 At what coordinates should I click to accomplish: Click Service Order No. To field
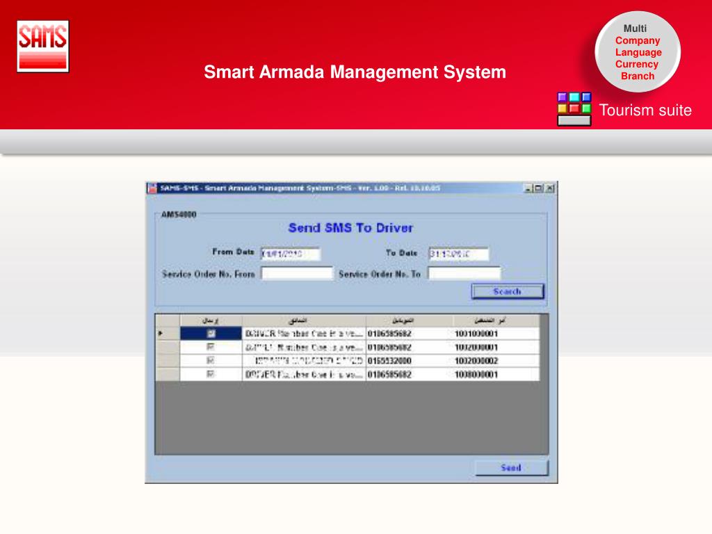click(464, 273)
